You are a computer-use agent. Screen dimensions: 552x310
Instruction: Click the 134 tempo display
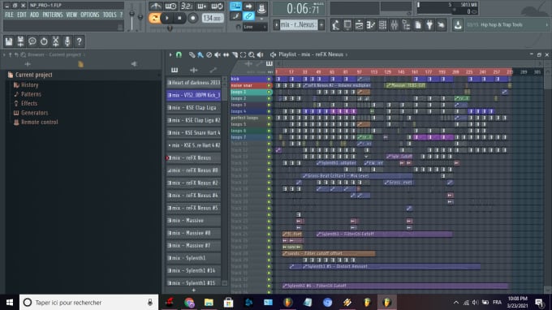click(x=213, y=18)
